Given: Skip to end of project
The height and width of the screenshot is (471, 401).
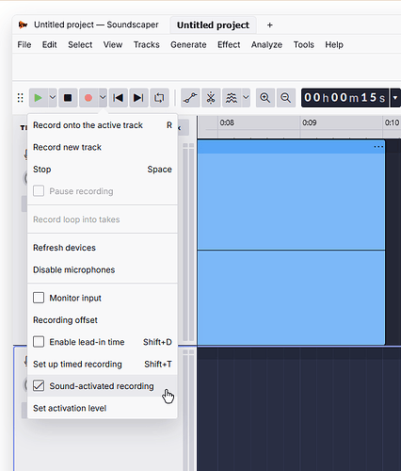Looking at the screenshot, I should (x=138, y=98).
